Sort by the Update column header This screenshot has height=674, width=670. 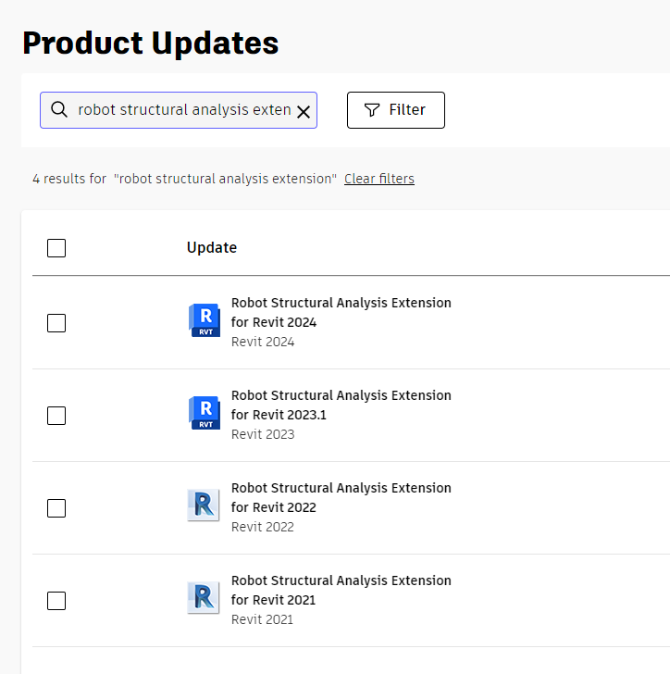tap(212, 247)
